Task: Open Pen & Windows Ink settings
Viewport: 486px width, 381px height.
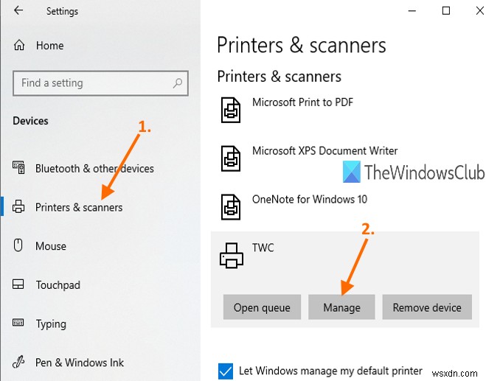Action: [x=80, y=363]
